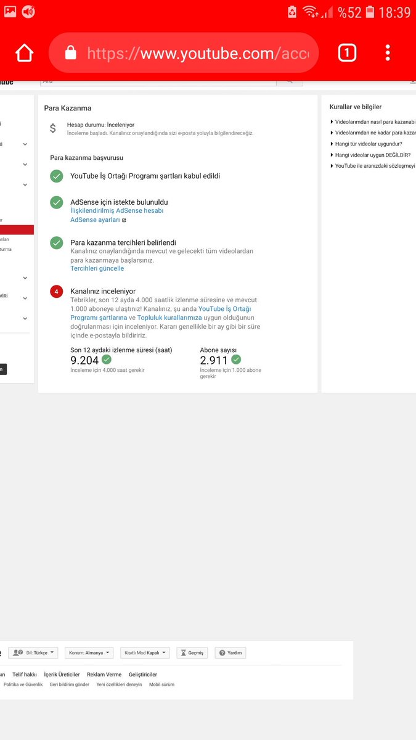Open the Dil: Türkçe language dropdown
This screenshot has width=416, height=740.
pyautogui.click(x=33, y=652)
